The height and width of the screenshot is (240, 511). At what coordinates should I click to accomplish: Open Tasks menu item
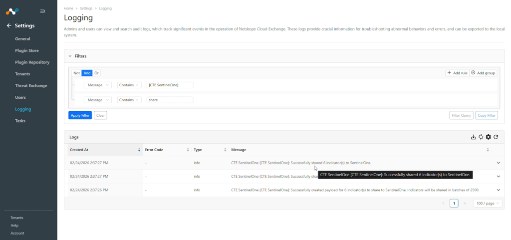[20, 121]
